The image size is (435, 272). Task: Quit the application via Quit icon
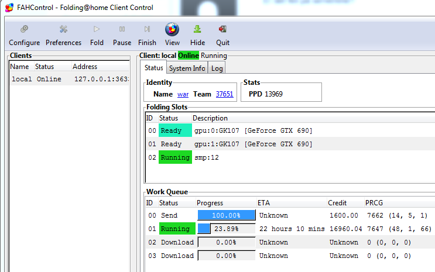222,29
